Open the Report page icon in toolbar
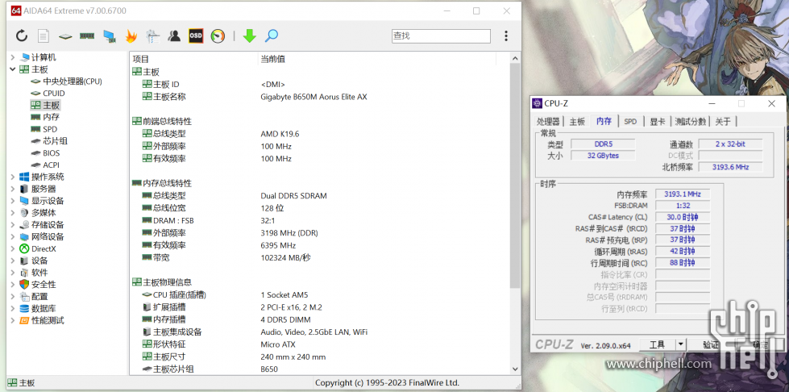The image size is (789, 392). click(x=44, y=35)
